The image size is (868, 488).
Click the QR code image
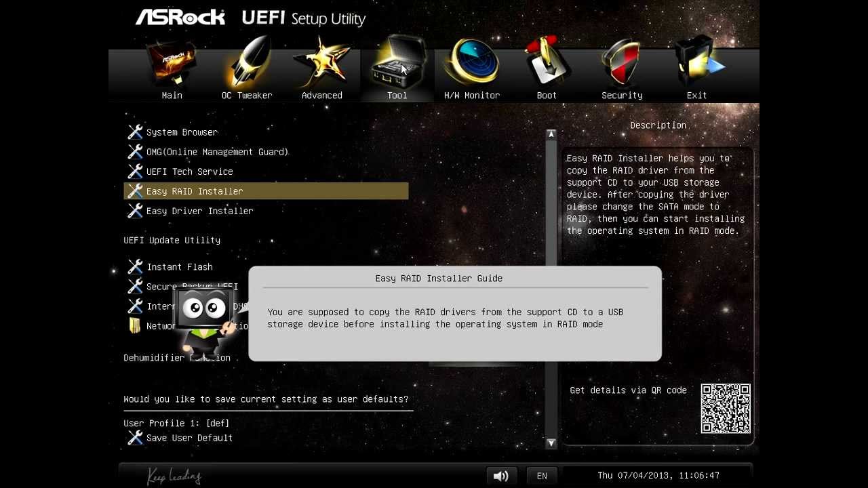(726, 409)
